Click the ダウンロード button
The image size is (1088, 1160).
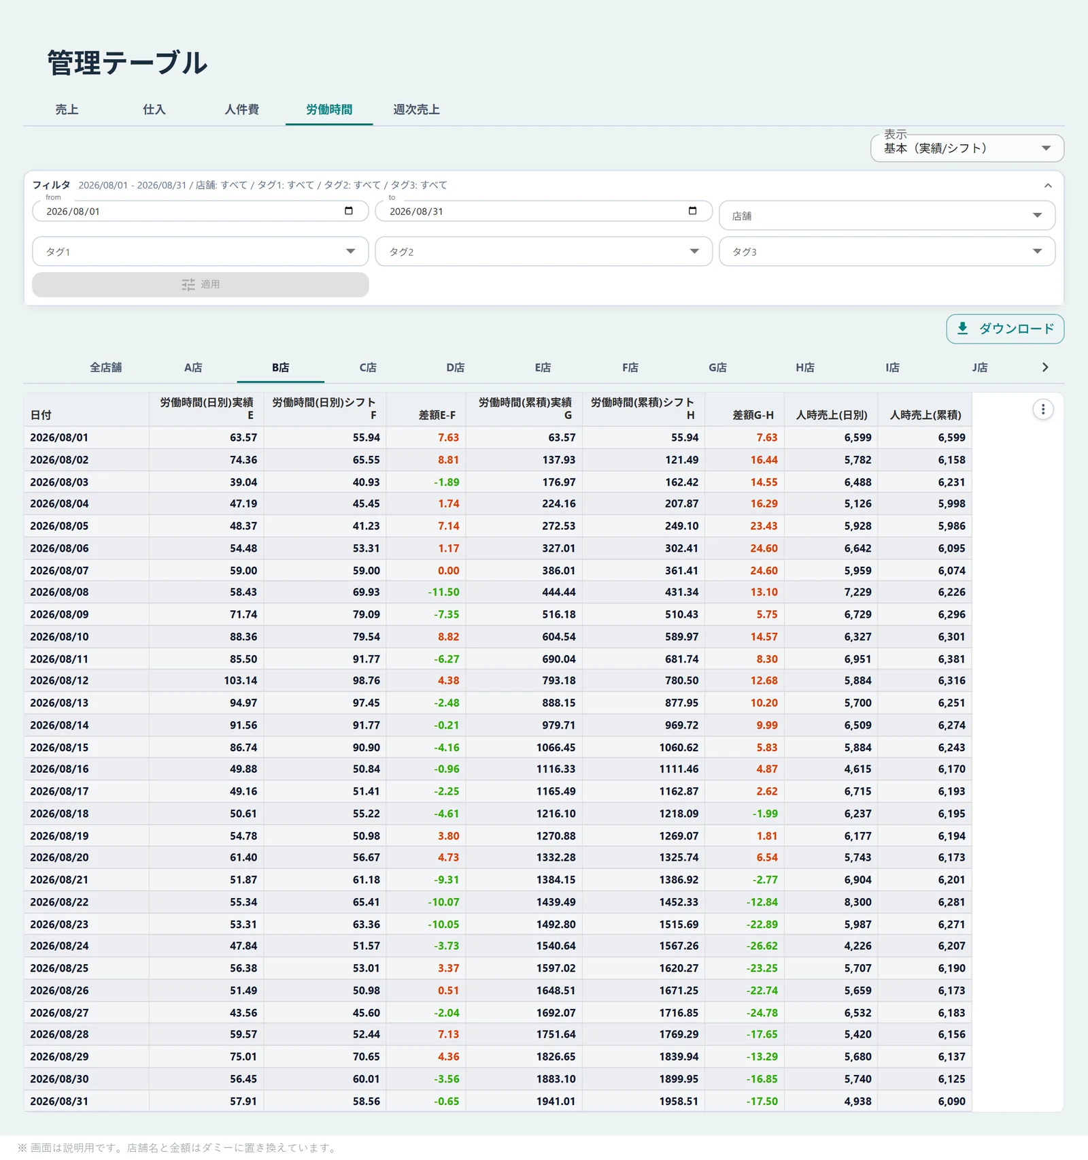click(1005, 329)
